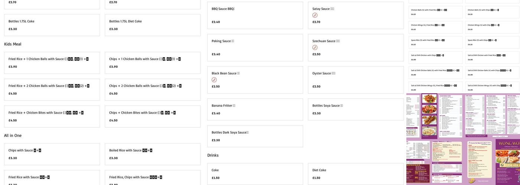
Task: Select Salt & Chilli Chicken with Chips
Action: [435, 57]
